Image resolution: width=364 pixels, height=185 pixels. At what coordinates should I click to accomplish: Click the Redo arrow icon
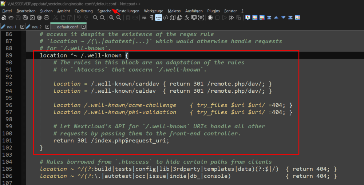click(86, 17)
